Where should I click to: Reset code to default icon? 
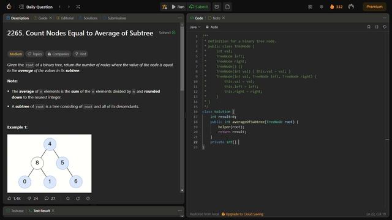click(x=385, y=27)
